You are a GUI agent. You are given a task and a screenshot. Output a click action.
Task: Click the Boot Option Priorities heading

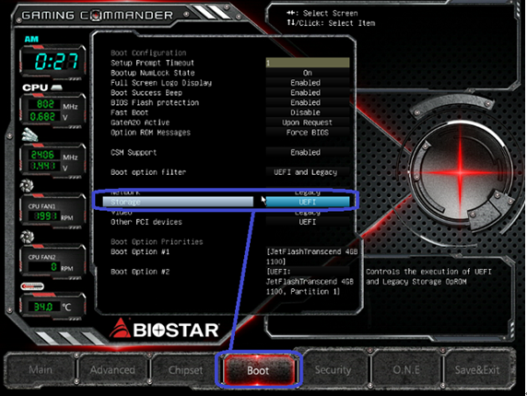[x=157, y=242]
